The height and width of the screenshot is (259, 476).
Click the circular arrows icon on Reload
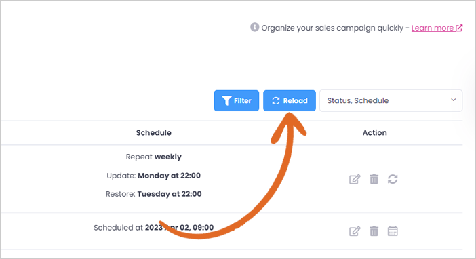276,100
